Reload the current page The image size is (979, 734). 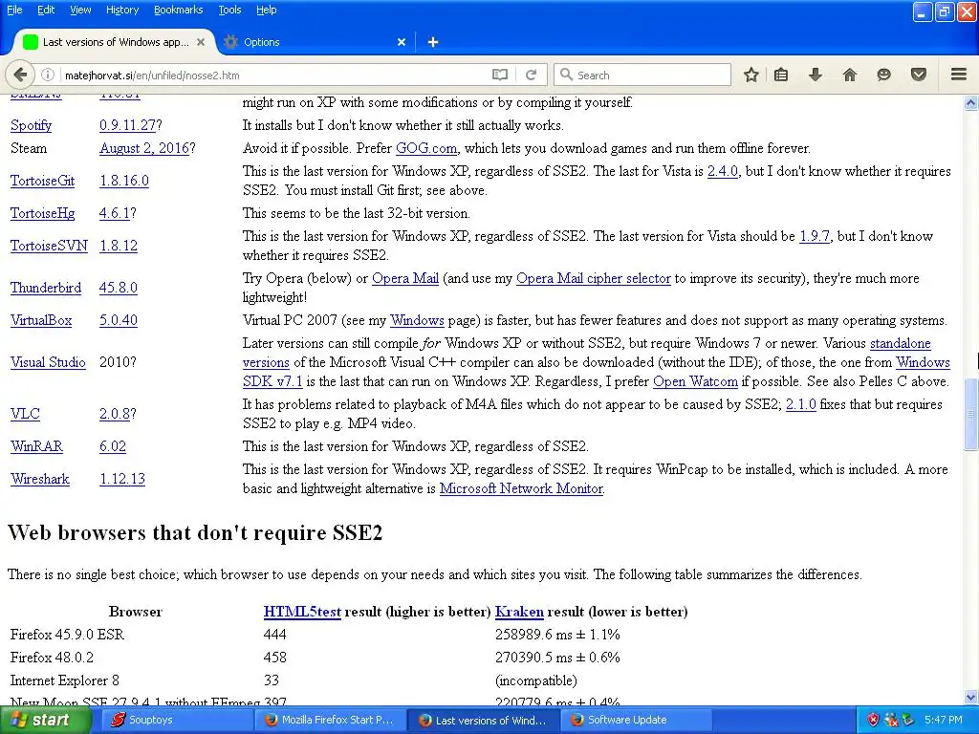pos(532,75)
